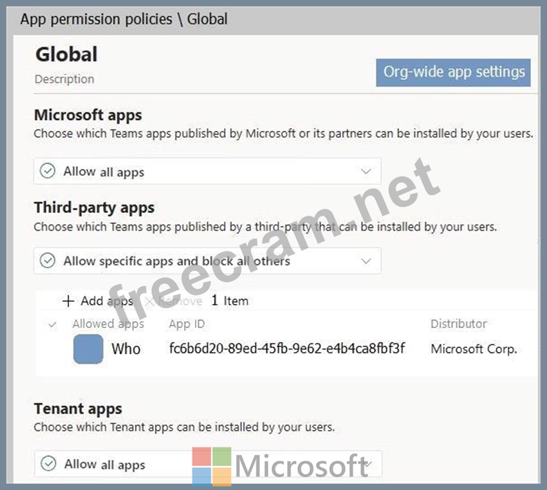Click Add apps to allow another app
The image size is (547, 490).
(98, 301)
